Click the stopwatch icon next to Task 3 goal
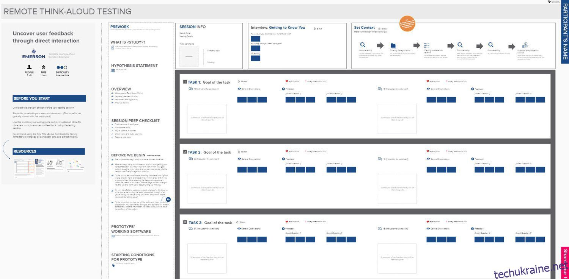 click(237, 222)
